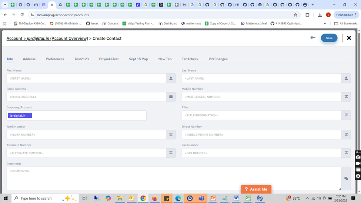Expand the bookmarks bar overflow chevron
The height and width of the screenshot is (203, 361).
325,23
